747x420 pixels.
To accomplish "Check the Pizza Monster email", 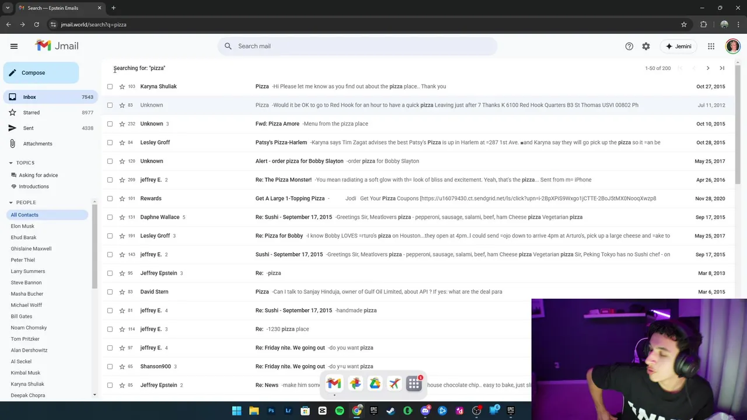I will [x=110, y=180].
